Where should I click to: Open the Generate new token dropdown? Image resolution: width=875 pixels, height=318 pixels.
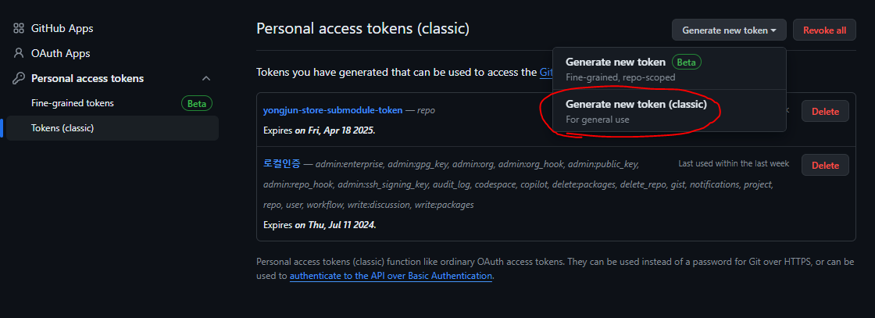729,30
